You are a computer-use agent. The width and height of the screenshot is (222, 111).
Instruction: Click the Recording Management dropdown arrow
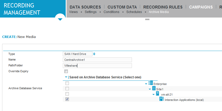click(60, 19)
